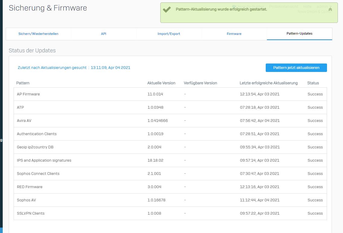Select the Sophos AV row name
Screen dimensions: 343x233
[x=27, y=200]
